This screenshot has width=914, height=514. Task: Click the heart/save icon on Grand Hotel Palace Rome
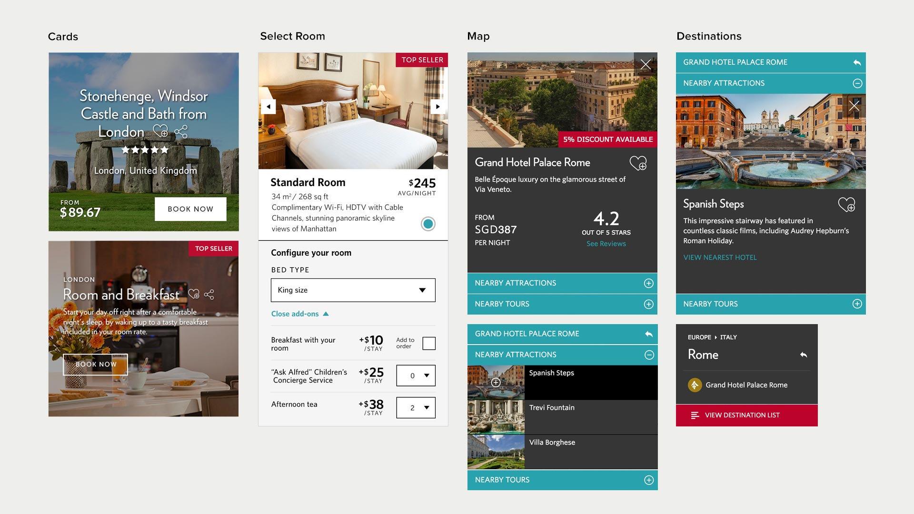(637, 163)
